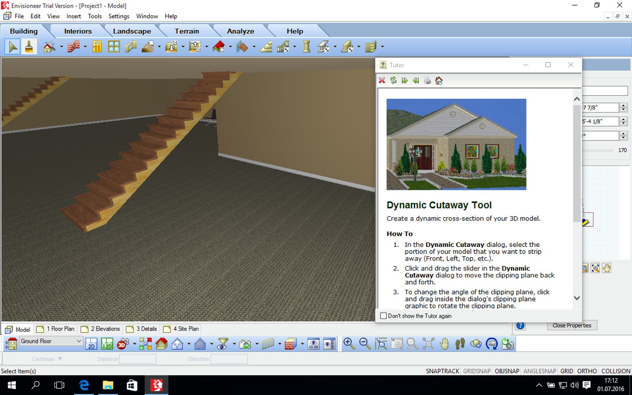The image size is (632, 395).
Task: Stop loading with red X in Tutor
Action: pos(382,80)
